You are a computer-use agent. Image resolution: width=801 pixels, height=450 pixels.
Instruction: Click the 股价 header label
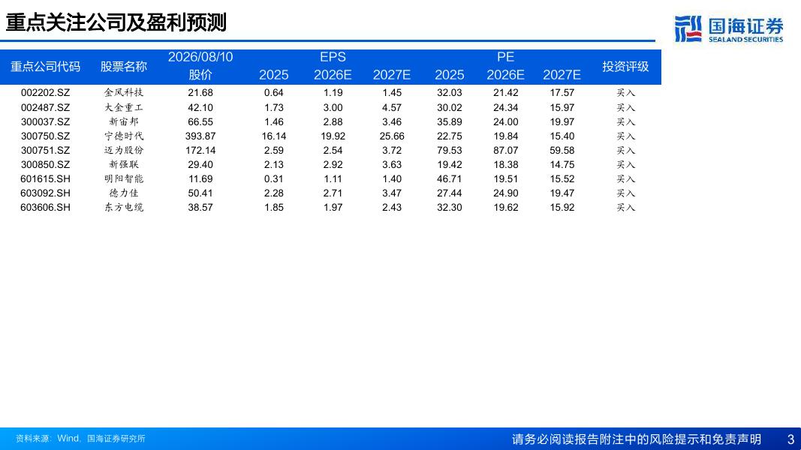click(200, 75)
